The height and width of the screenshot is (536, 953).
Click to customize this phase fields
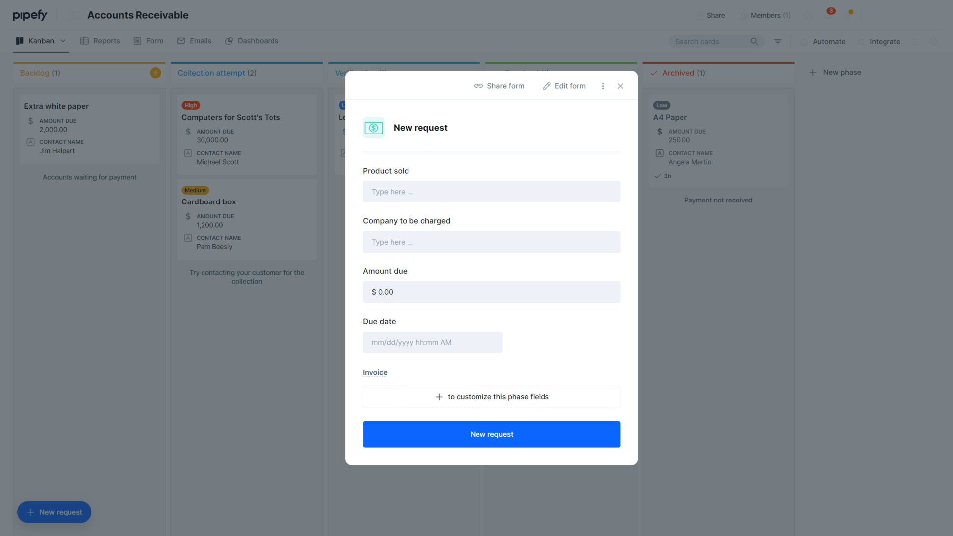(491, 397)
